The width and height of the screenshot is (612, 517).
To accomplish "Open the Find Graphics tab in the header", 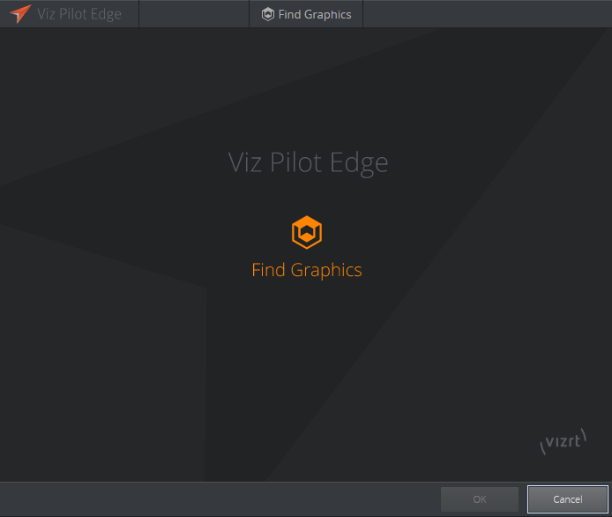I will 306,14.
